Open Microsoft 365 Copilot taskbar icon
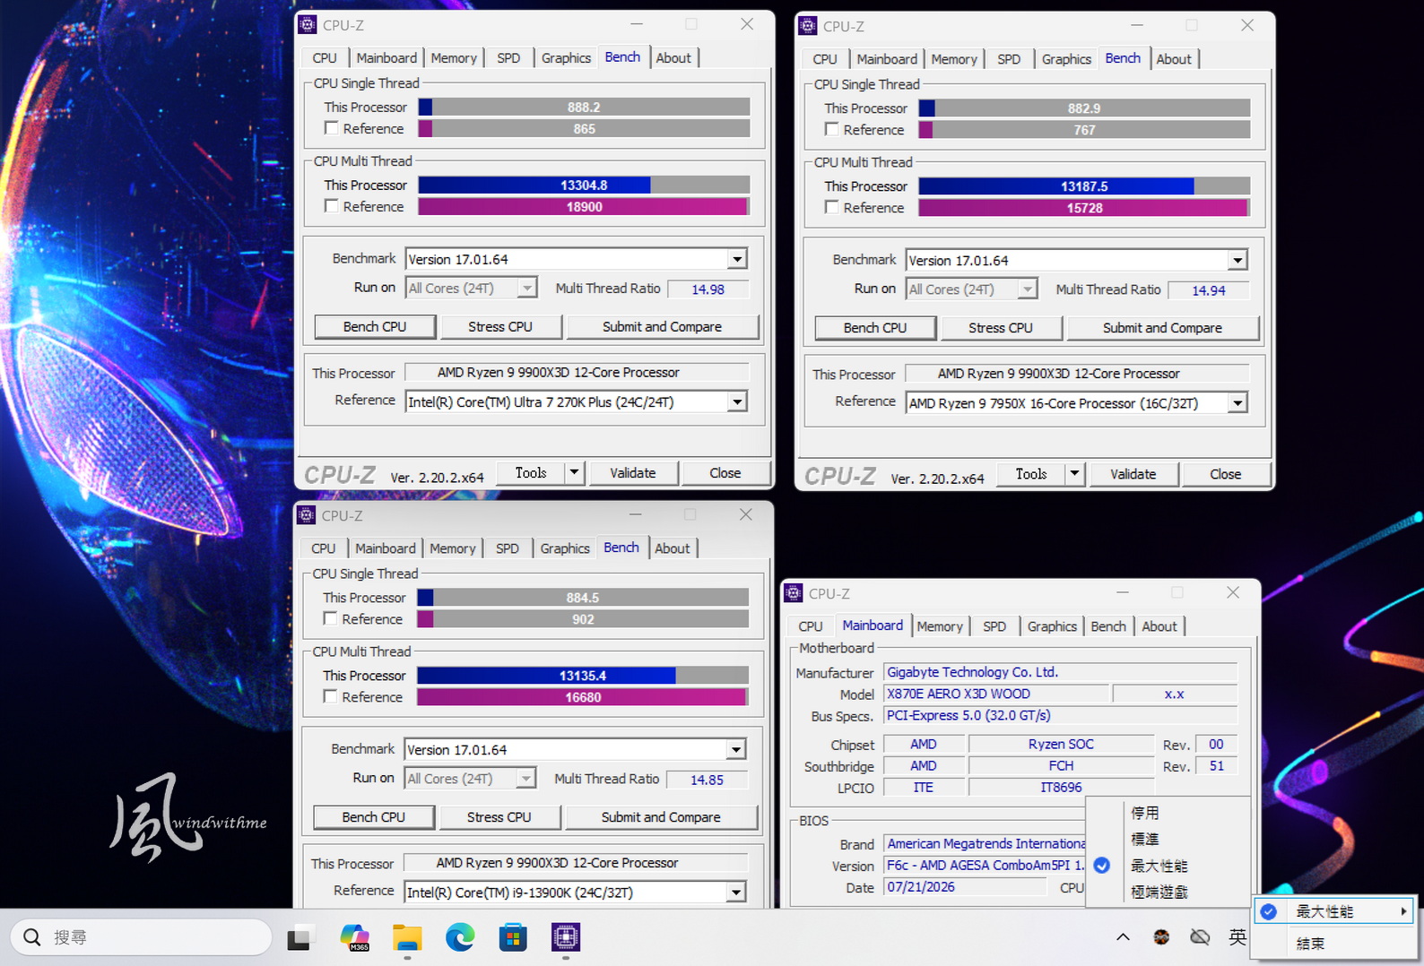 tap(354, 937)
